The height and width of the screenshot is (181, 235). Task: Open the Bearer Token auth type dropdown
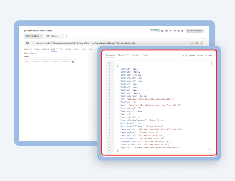click(x=30, y=53)
